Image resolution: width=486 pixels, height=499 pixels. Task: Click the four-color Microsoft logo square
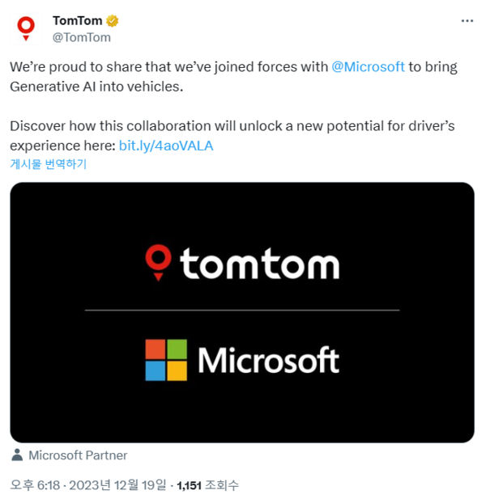[166, 360]
